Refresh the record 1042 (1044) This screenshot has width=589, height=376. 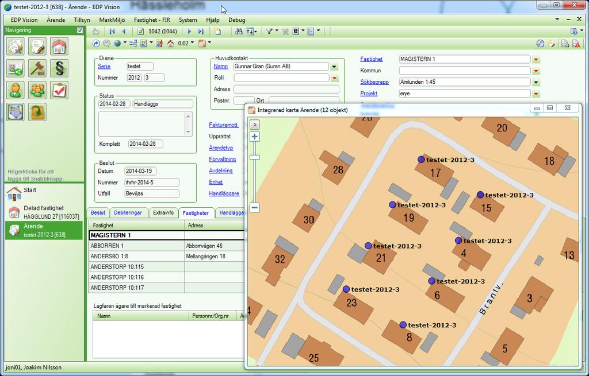click(140, 32)
